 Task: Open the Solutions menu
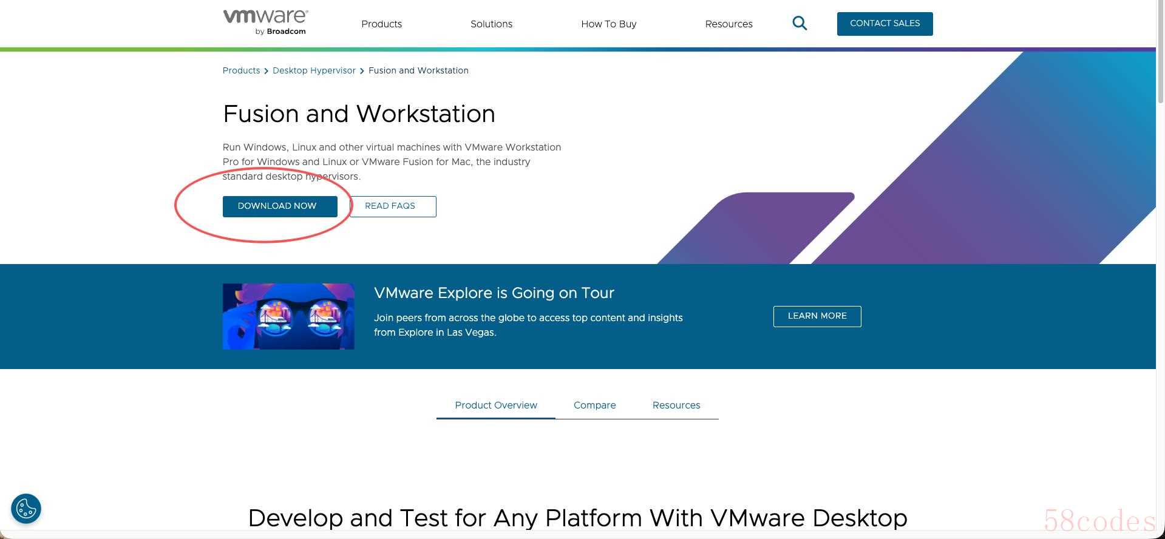tap(491, 24)
